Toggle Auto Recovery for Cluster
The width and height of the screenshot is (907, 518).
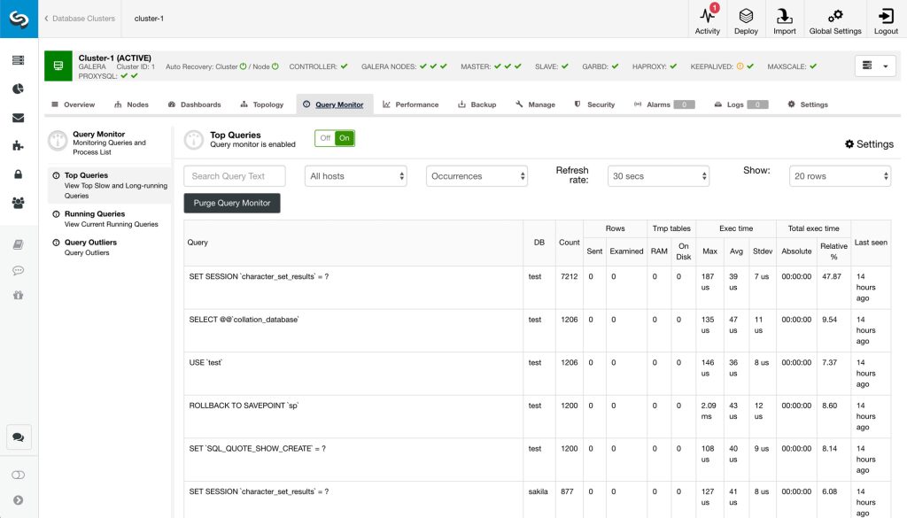[244, 66]
